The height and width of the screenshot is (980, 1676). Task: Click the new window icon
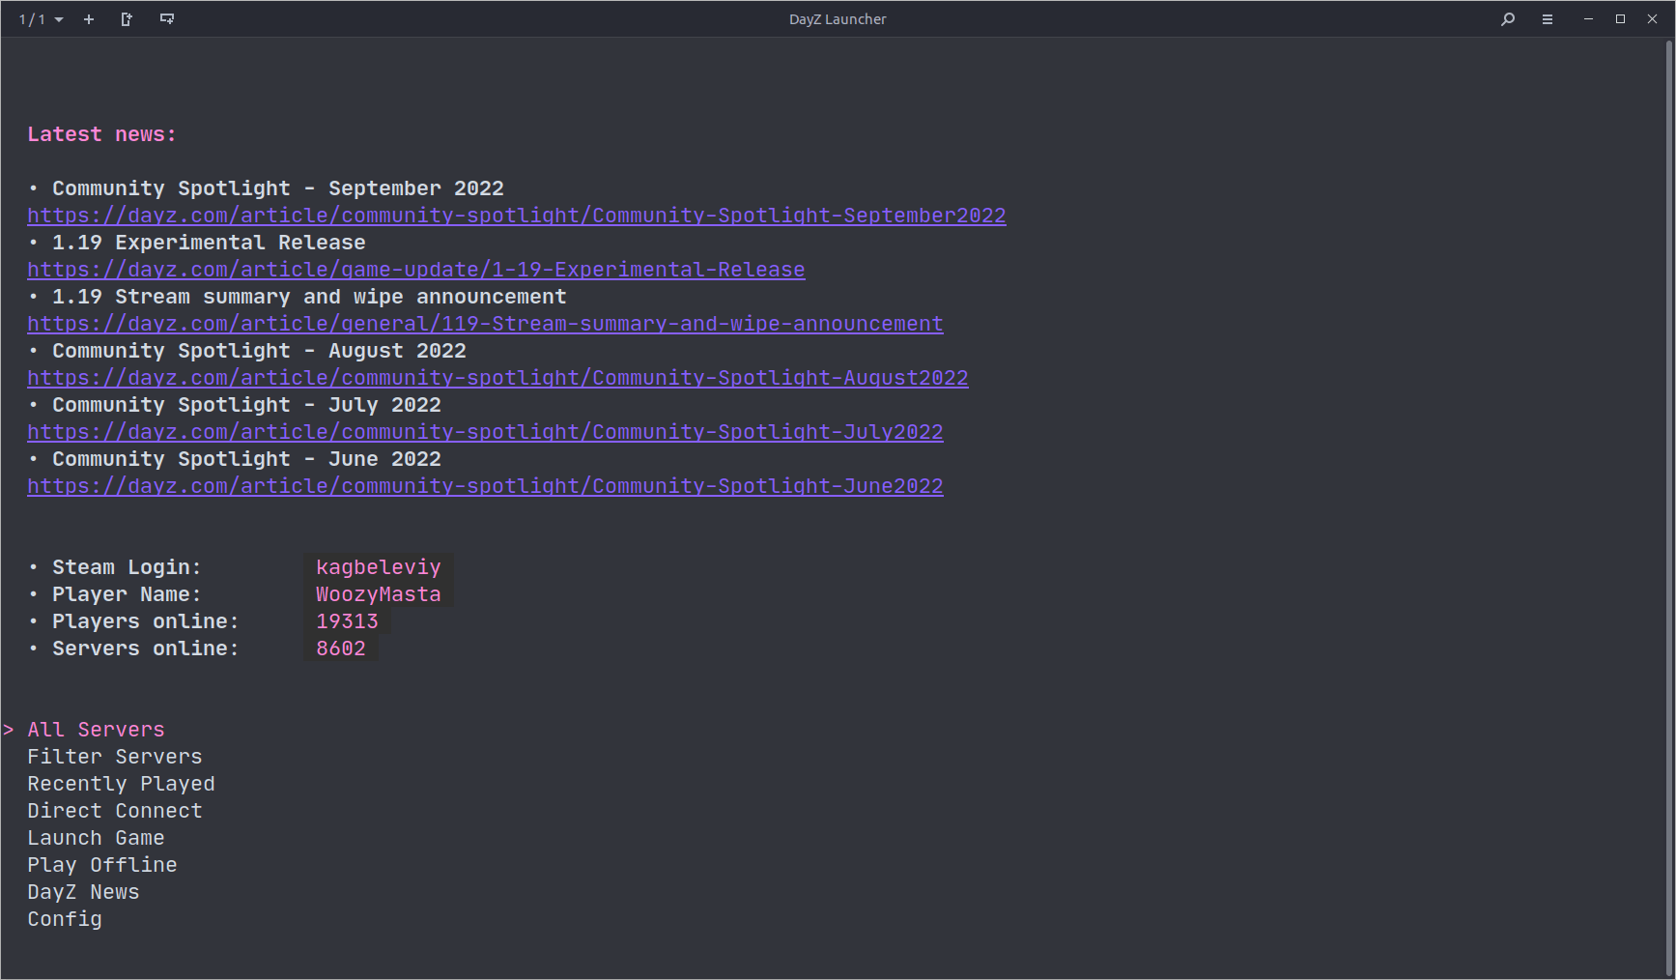pos(127,19)
